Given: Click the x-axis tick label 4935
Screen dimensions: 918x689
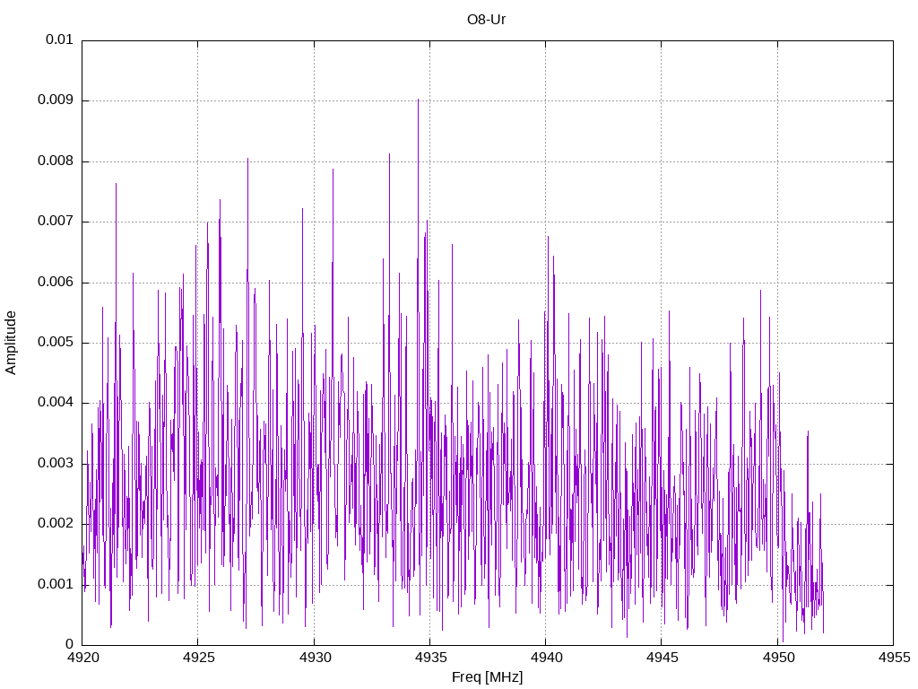Looking at the screenshot, I should (x=430, y=658).
